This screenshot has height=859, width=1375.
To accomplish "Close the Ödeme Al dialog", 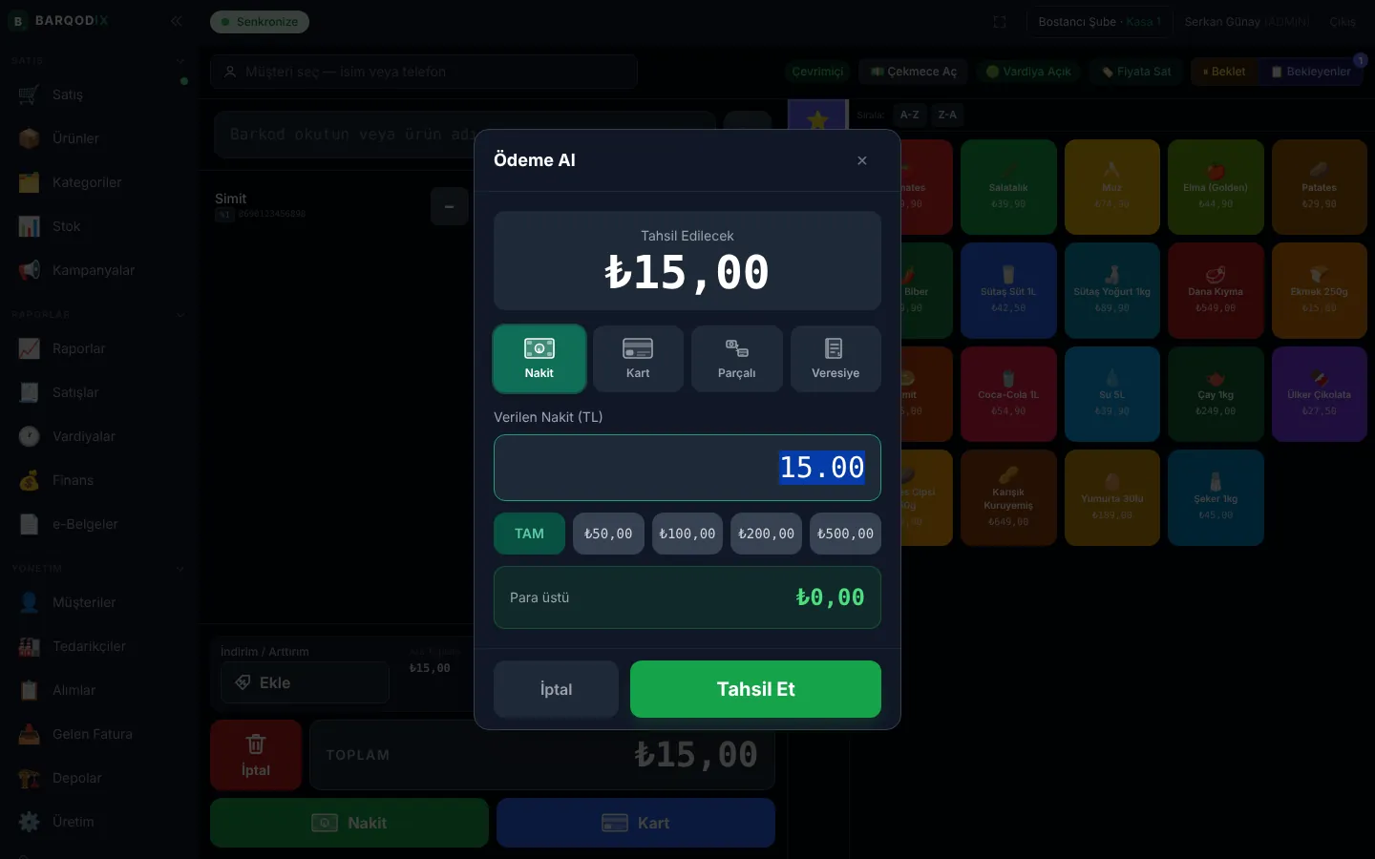I will (862, 160).
